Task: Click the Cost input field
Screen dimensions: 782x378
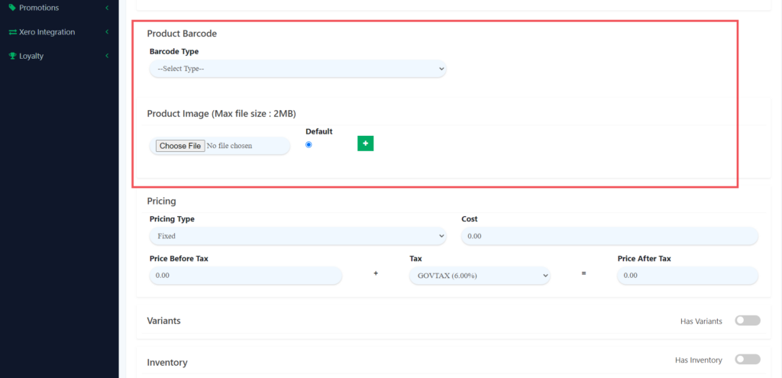Action: (x=609, y=236)
